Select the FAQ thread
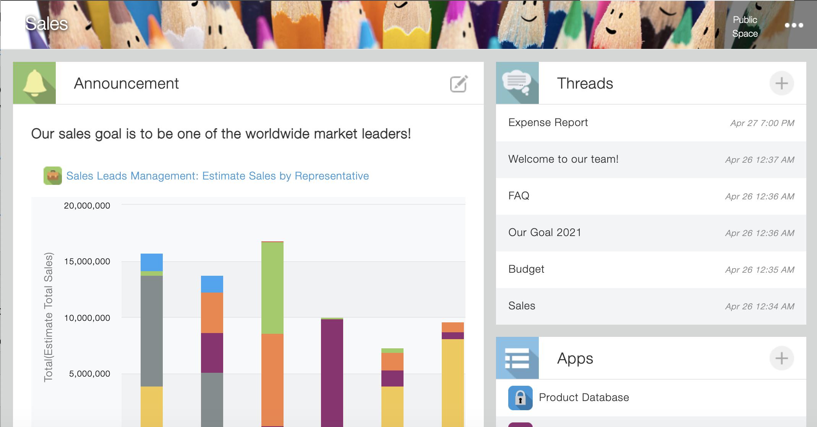This screenshot has height=427, width=817. tap(519, 196)
